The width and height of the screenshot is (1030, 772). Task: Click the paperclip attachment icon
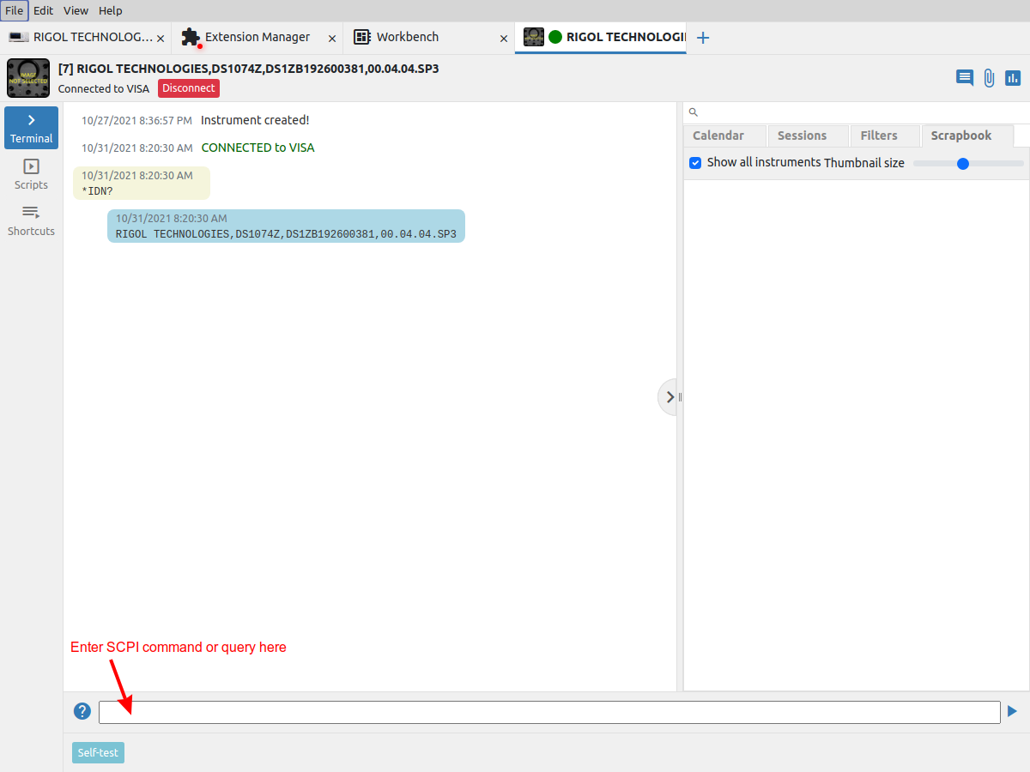(x=989, y=78)
